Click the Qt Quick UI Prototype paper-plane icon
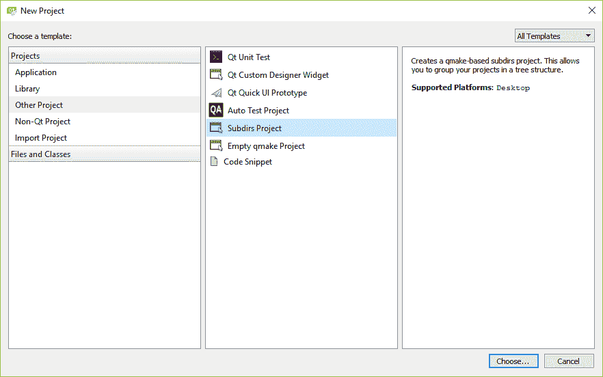 pos(216,93)
